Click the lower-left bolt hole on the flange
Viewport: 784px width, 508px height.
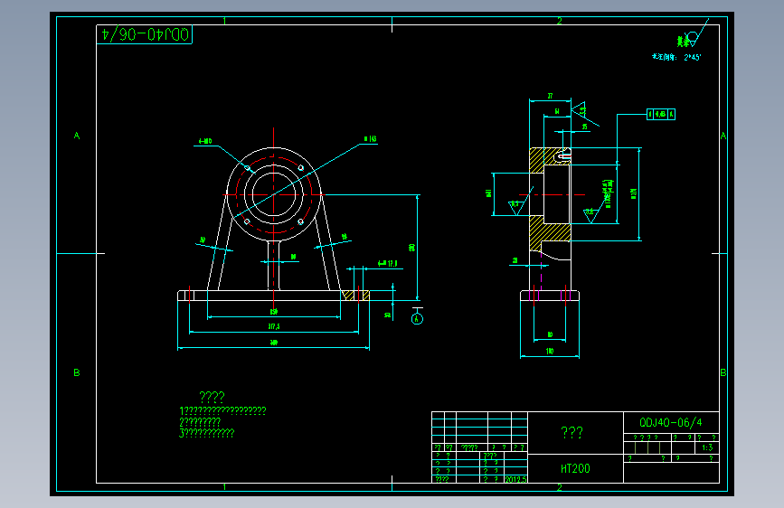click(247, 221)
